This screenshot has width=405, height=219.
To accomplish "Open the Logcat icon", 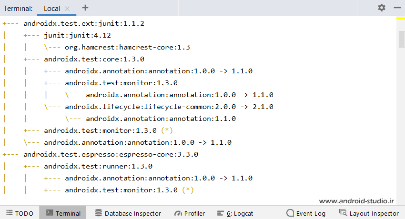I will pyautogui.click(x=220, y=213).
